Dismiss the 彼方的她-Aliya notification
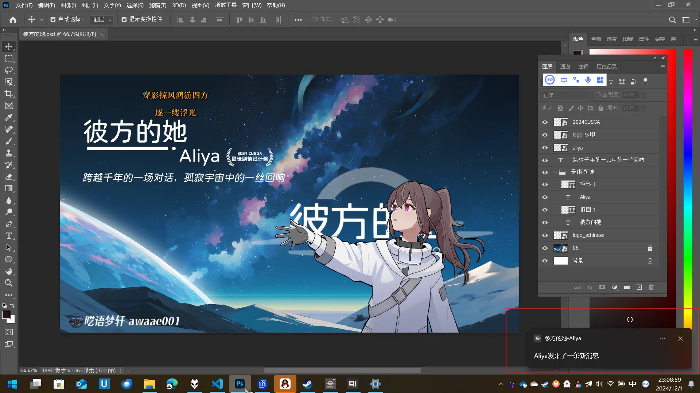 tap(680, 338)
